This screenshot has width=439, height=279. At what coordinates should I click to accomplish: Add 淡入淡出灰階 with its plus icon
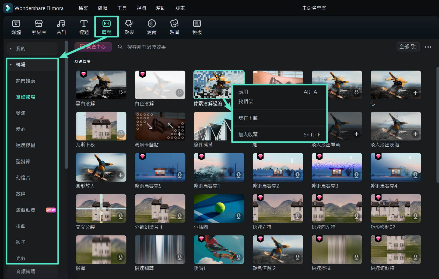415,134
